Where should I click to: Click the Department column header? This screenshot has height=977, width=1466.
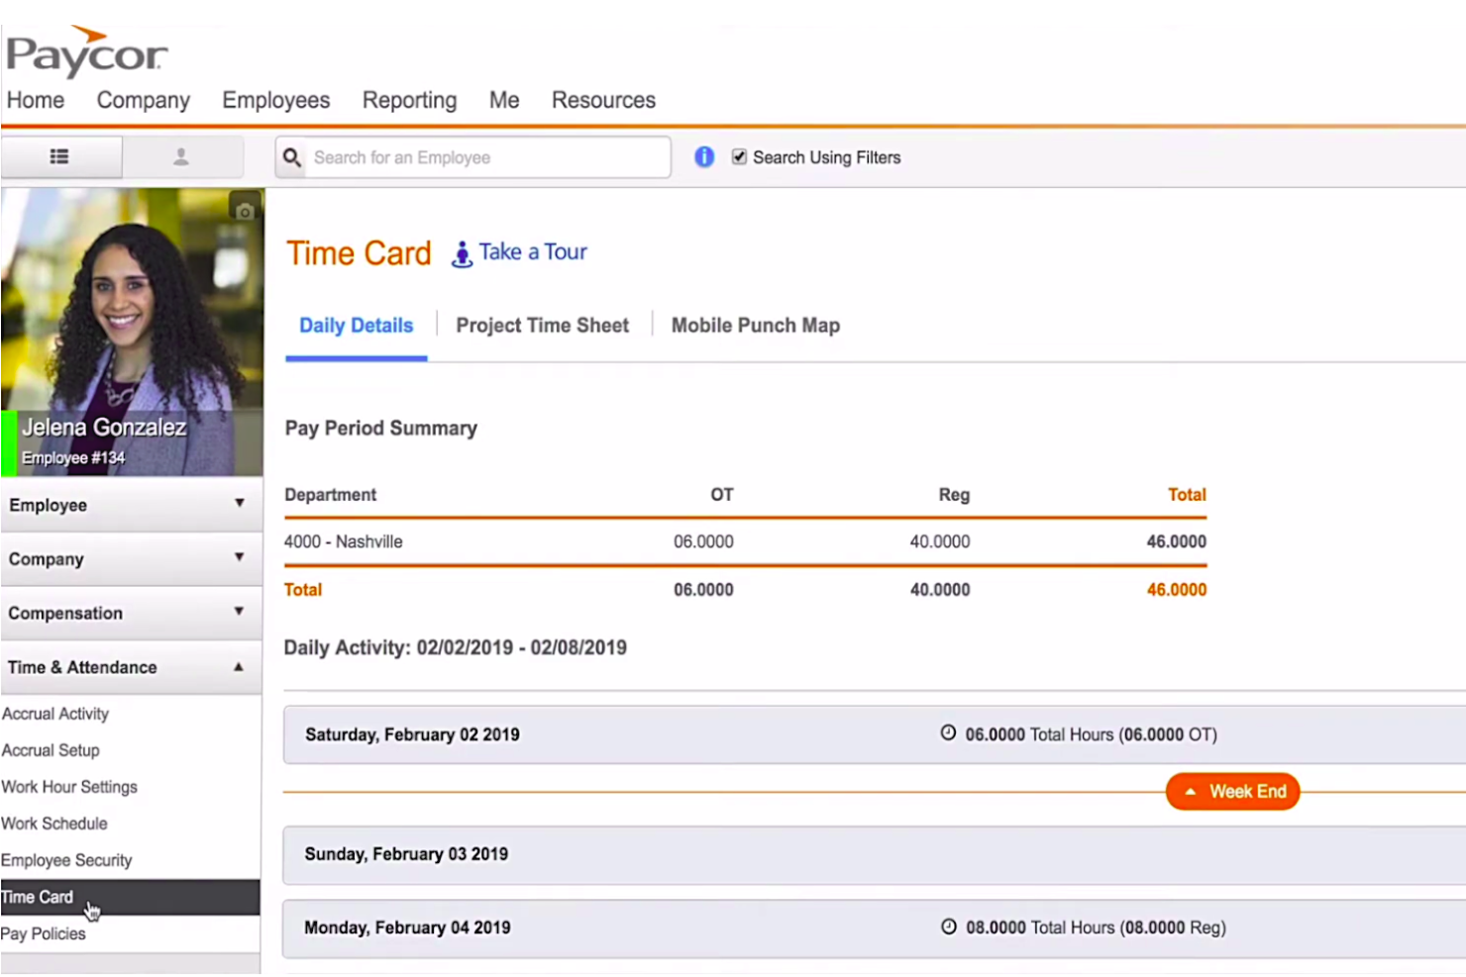[x=331, y=495]
